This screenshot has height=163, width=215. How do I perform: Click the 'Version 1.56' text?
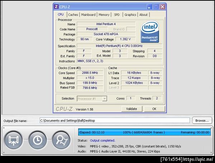[85, 109]
